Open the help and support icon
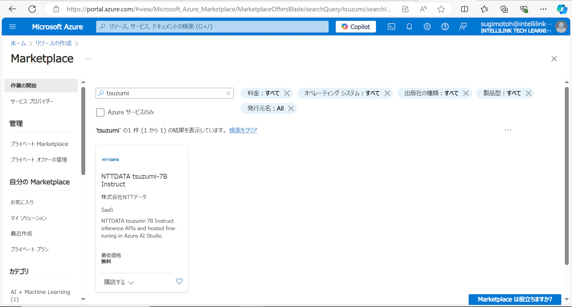This screenshot has height=307, width=572. pyautogui.click(x=445, y=27)
